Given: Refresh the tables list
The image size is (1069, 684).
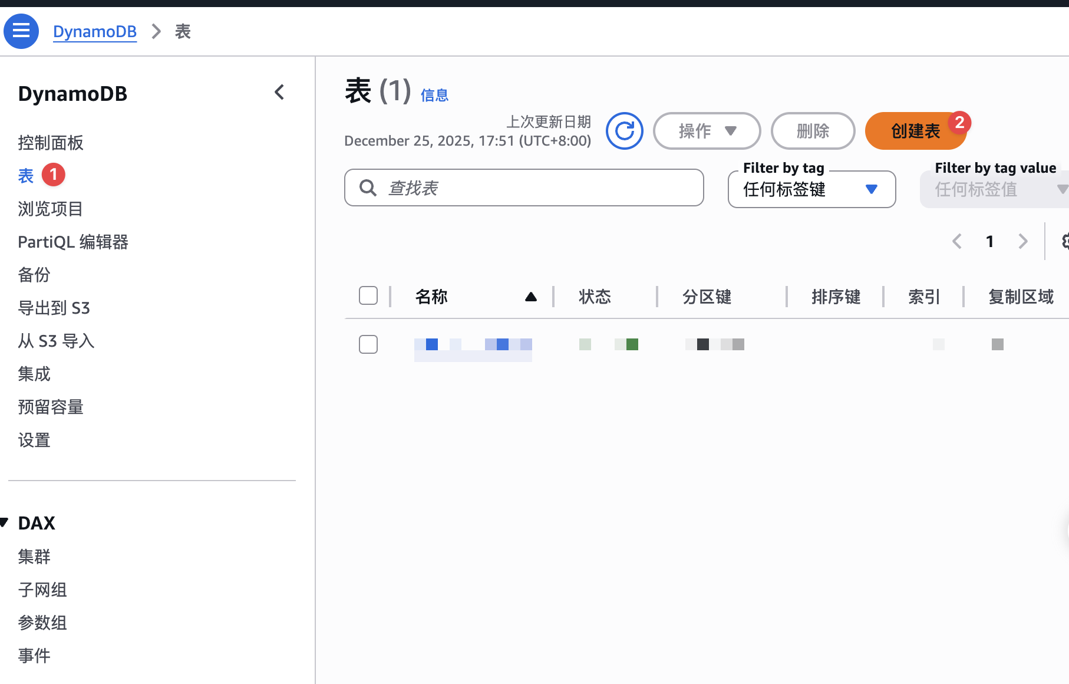Looking at the screenshot, I should pyautogui.click(x=624, y=131).
